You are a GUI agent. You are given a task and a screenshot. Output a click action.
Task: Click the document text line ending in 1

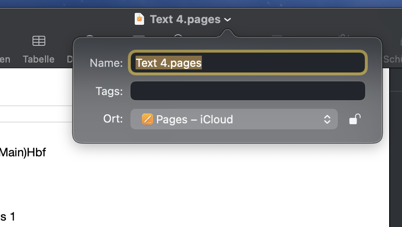tap(8, 217)
